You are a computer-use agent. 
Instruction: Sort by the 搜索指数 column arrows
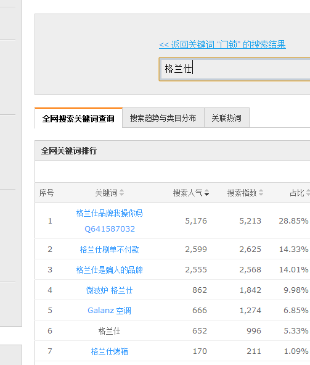(x=261, y=193)
